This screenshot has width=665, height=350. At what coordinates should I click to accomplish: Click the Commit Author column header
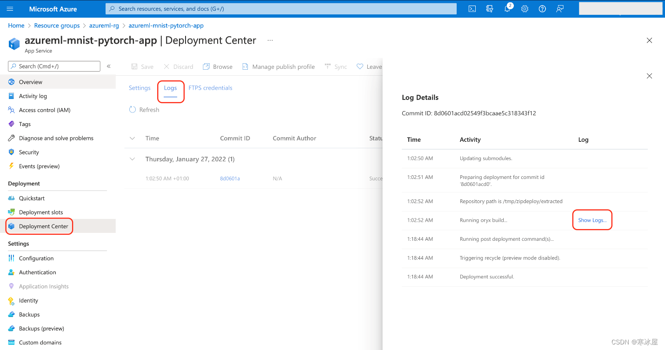pos(294,138)
